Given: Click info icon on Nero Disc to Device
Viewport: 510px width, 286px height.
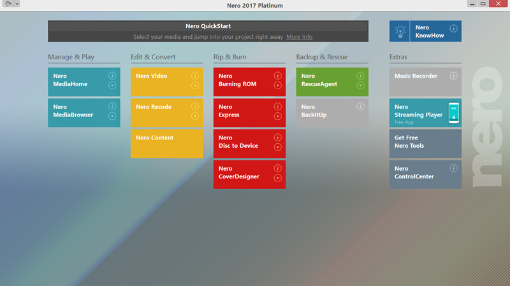Looking at the screenshot, I should click(x=277, y=138).
